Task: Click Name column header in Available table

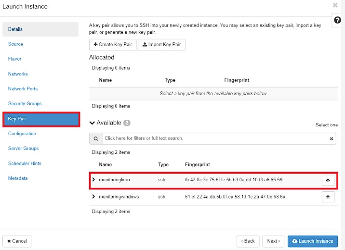Action: [x=106, y=164]
